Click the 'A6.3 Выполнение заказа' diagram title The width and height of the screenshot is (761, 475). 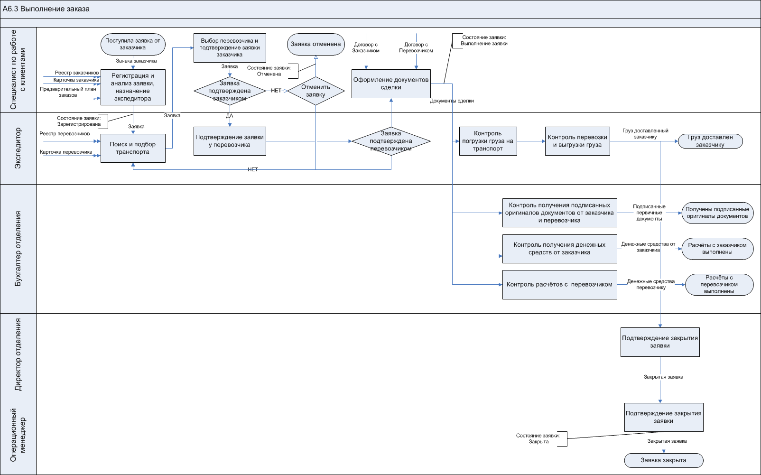coord(46,9)
